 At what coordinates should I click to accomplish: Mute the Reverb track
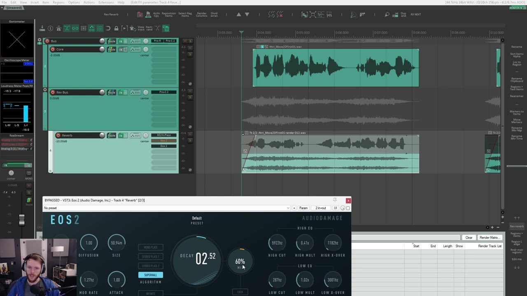(x=190, y=135)
